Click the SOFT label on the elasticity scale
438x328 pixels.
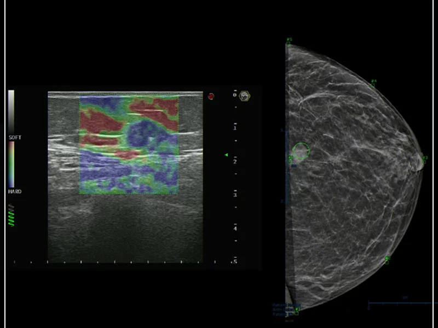(14, 137)
